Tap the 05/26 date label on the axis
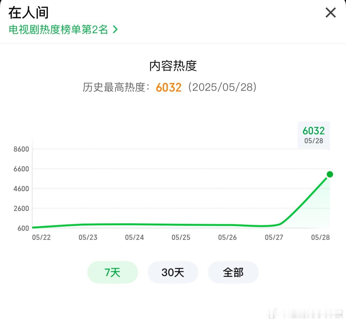Image resolution: width=346 pixels, height=322 pixels. click(x=227, y=238)
